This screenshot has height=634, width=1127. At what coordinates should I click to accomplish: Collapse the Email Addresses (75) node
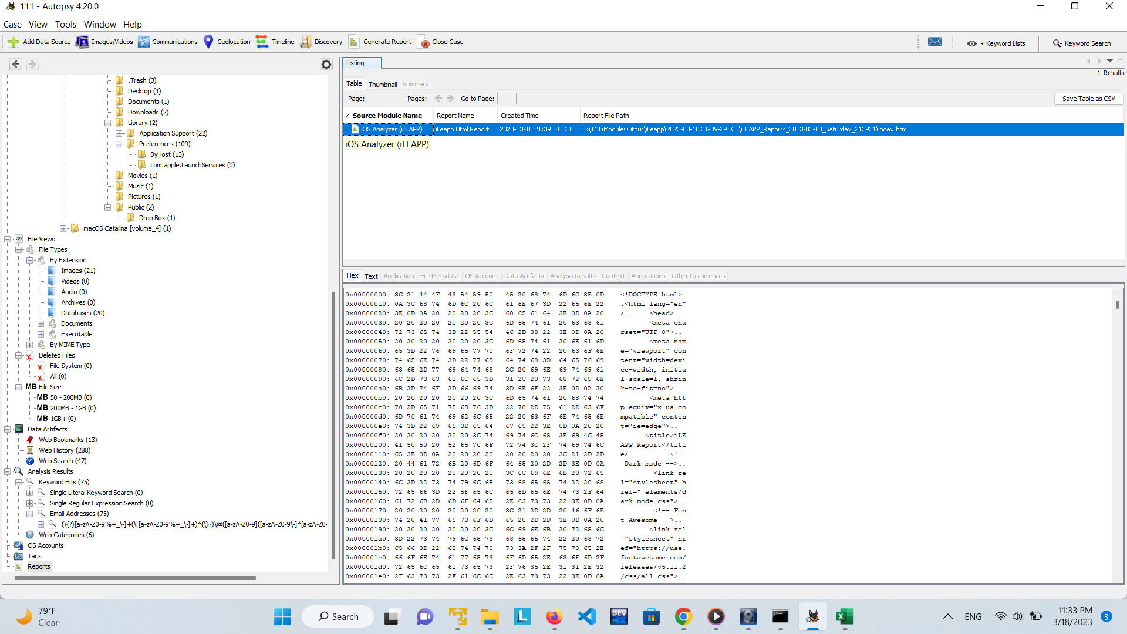(x=30, y=514)
